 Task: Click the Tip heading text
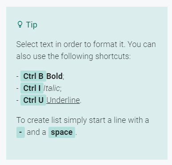click(32, 25)
